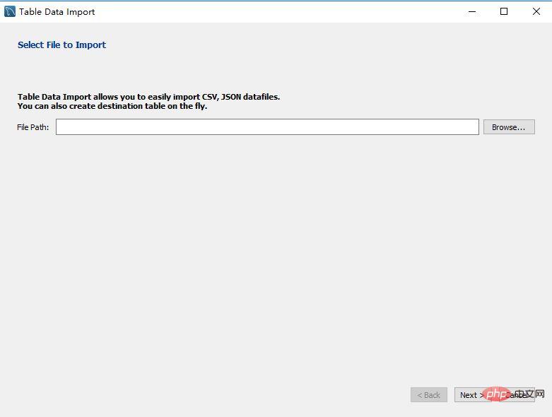Click the "File Path:" label

[x=33, y=127]
